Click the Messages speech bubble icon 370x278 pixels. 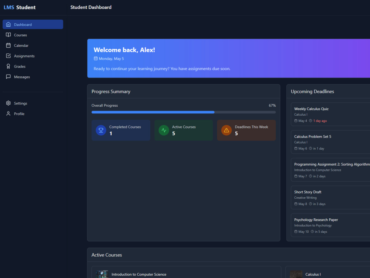(8, 77)
